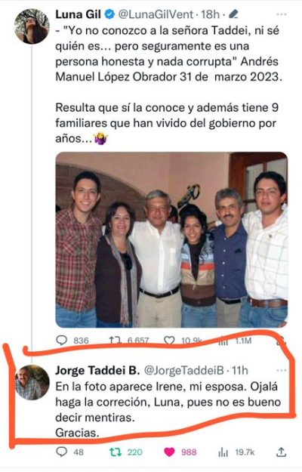Toggle the retweet showing 220
Image resolution: width=302 pixels, height=472 pixels.
coord(116,452)
